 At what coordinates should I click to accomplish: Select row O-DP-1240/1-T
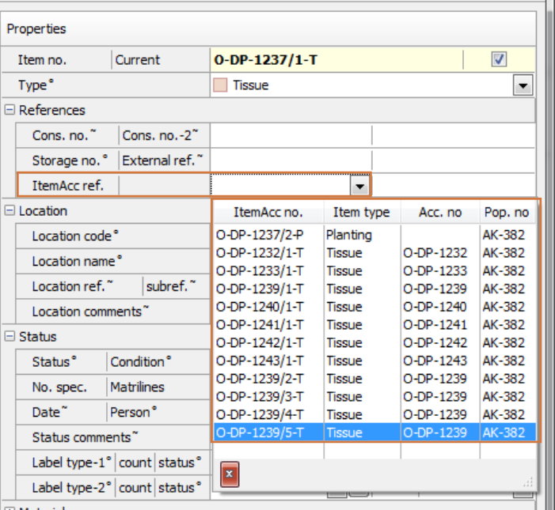(x=374, y=307)
